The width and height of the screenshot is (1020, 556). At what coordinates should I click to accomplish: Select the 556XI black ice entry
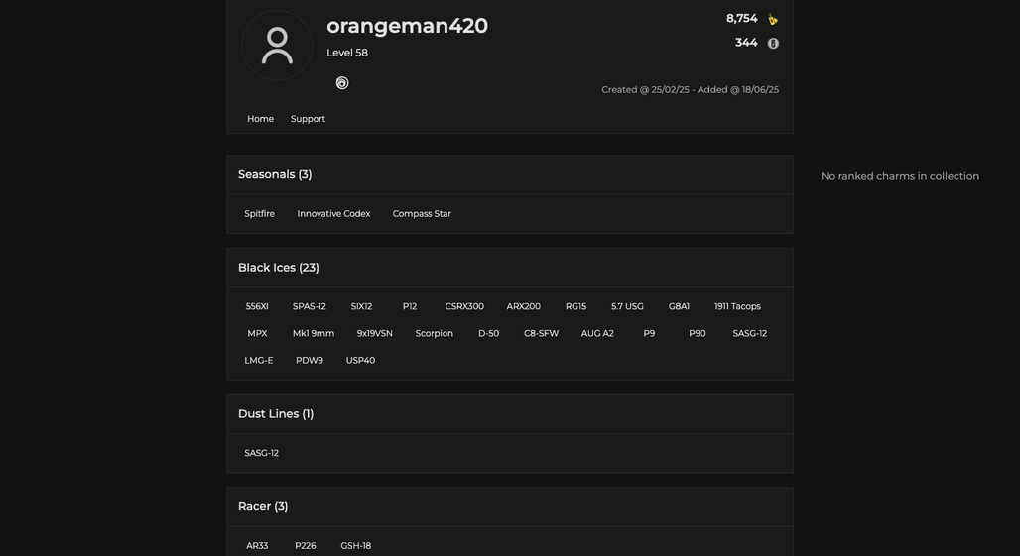(257, 306)
